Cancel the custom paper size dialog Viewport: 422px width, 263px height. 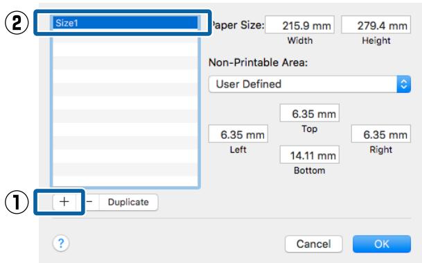pos(313,244)
